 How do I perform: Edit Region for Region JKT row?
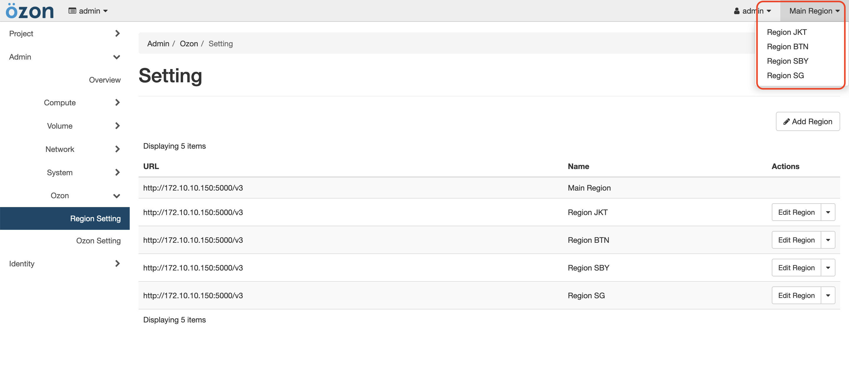[796, 212]
